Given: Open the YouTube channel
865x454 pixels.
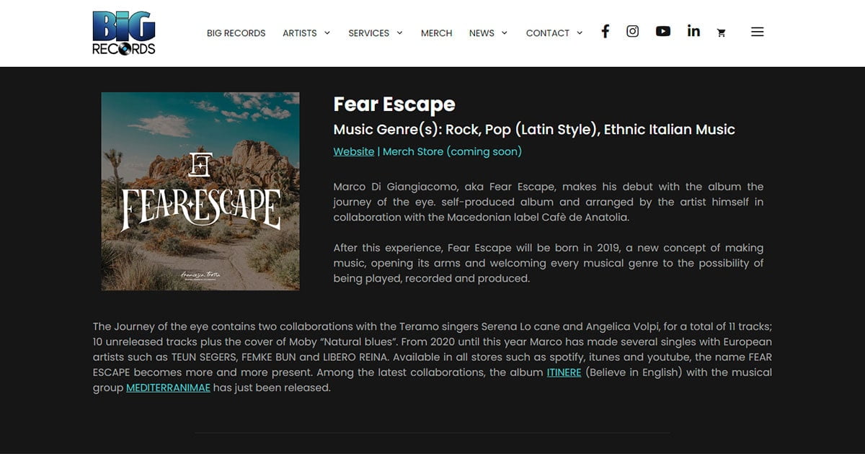Looking at the screenshot, I should (x=663, y=31).
